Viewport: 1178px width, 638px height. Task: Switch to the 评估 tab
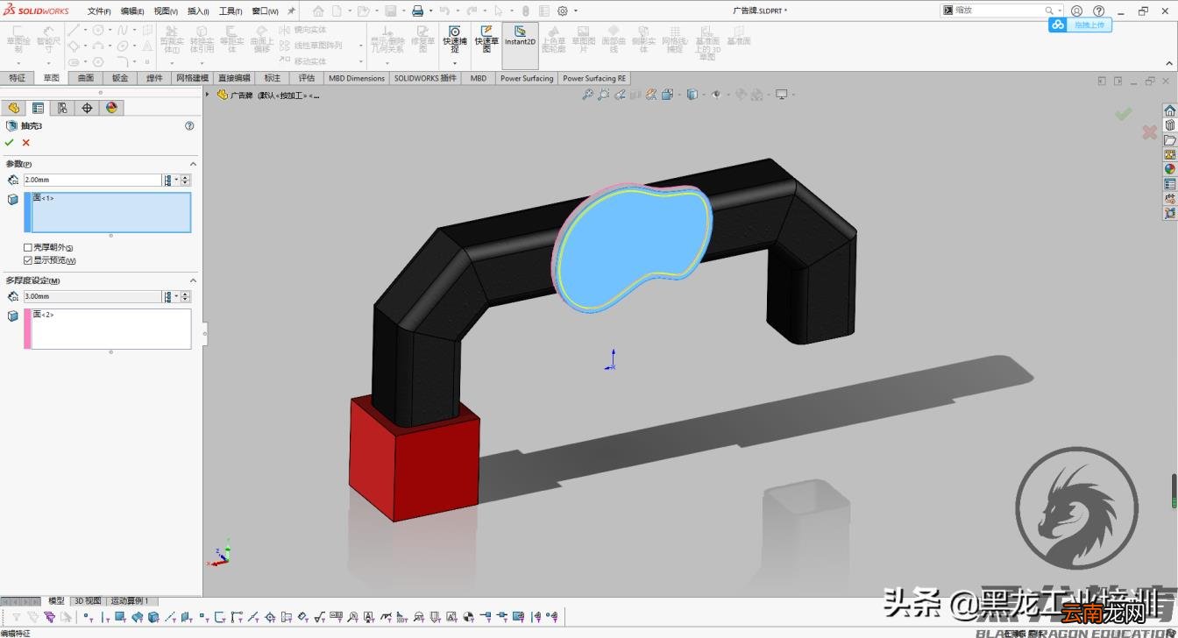click(x=307, y=78)
